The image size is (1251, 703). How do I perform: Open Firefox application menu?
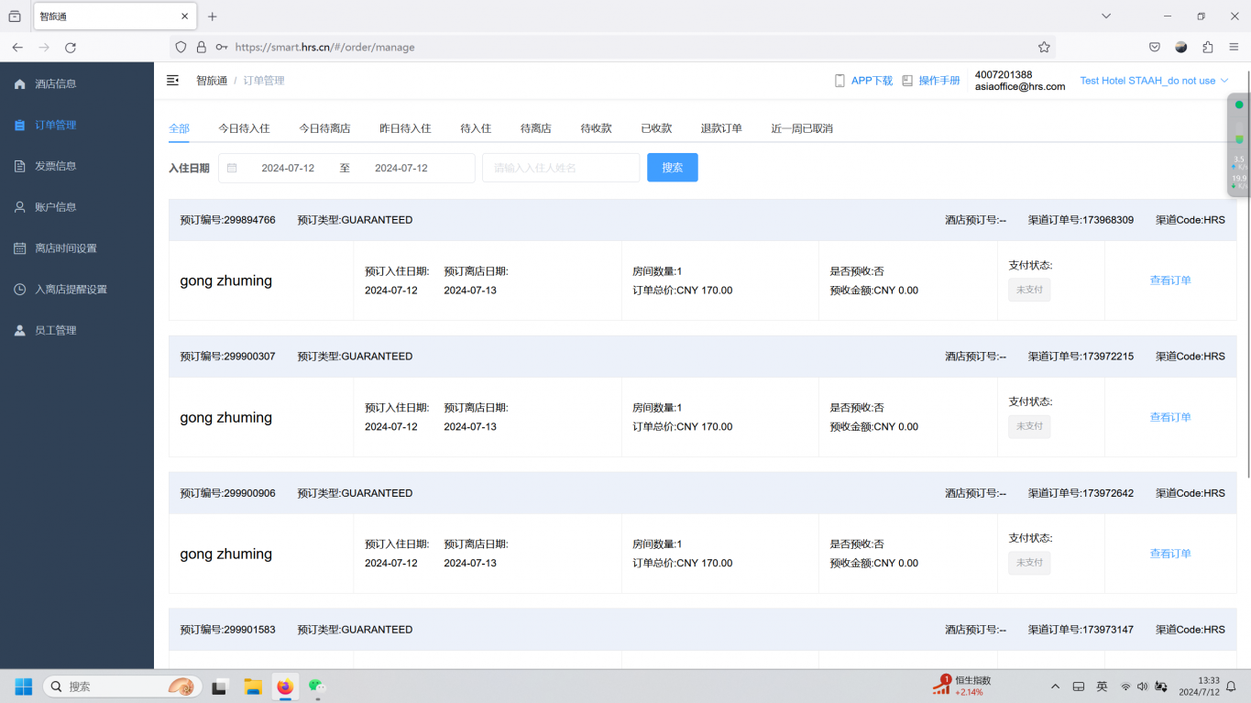[x=1233, y=47]
